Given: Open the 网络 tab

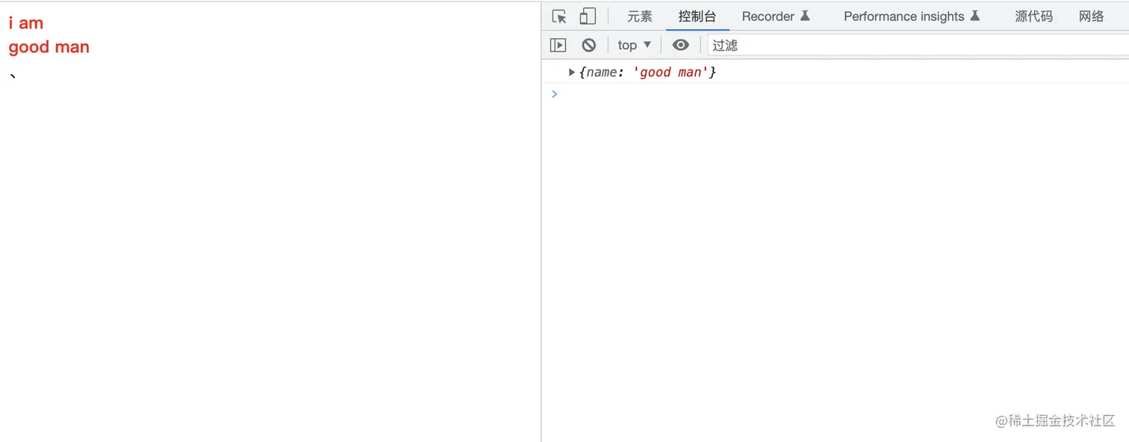Looking at the screenshot, I should click(1092, 16).
